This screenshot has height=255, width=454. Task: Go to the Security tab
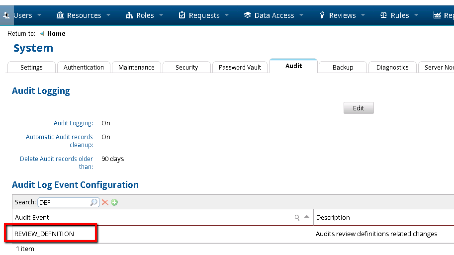pyautogui.click(x=186, y=67)
